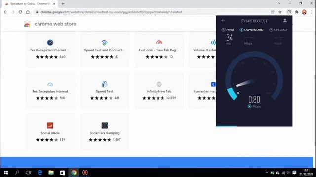Open Windows Start menu
Viewport: 316px width, 177px height.
(x=6, y=173)
